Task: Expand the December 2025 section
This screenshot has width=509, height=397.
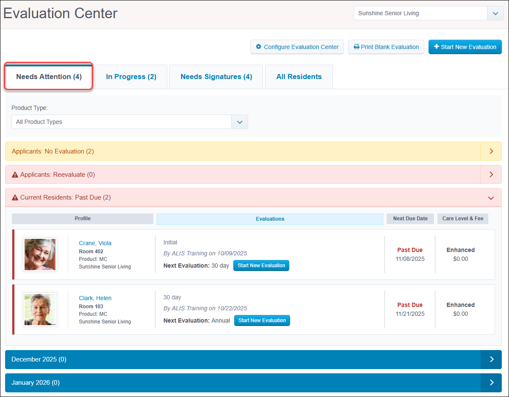Action: 491,359
